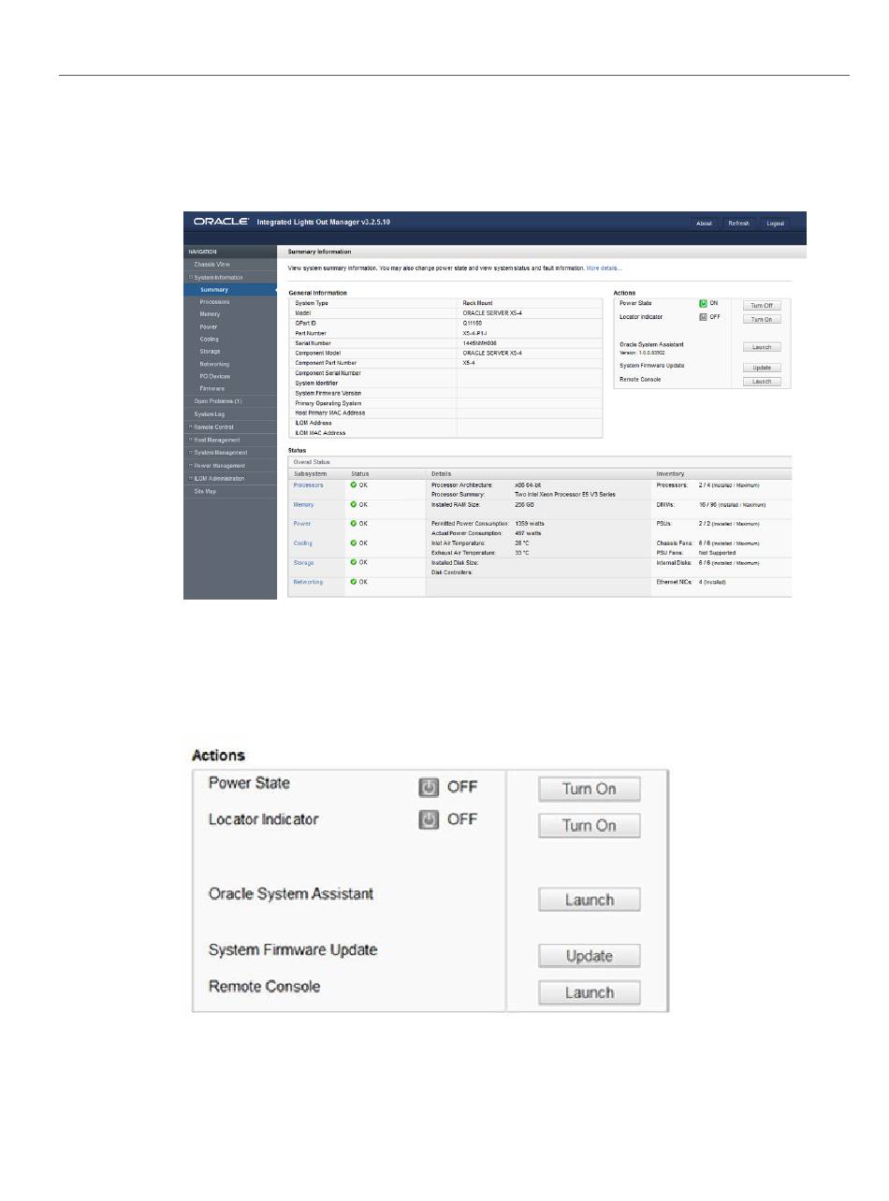Launch Remote Console in the ILOM window

[x=762, y=382]
